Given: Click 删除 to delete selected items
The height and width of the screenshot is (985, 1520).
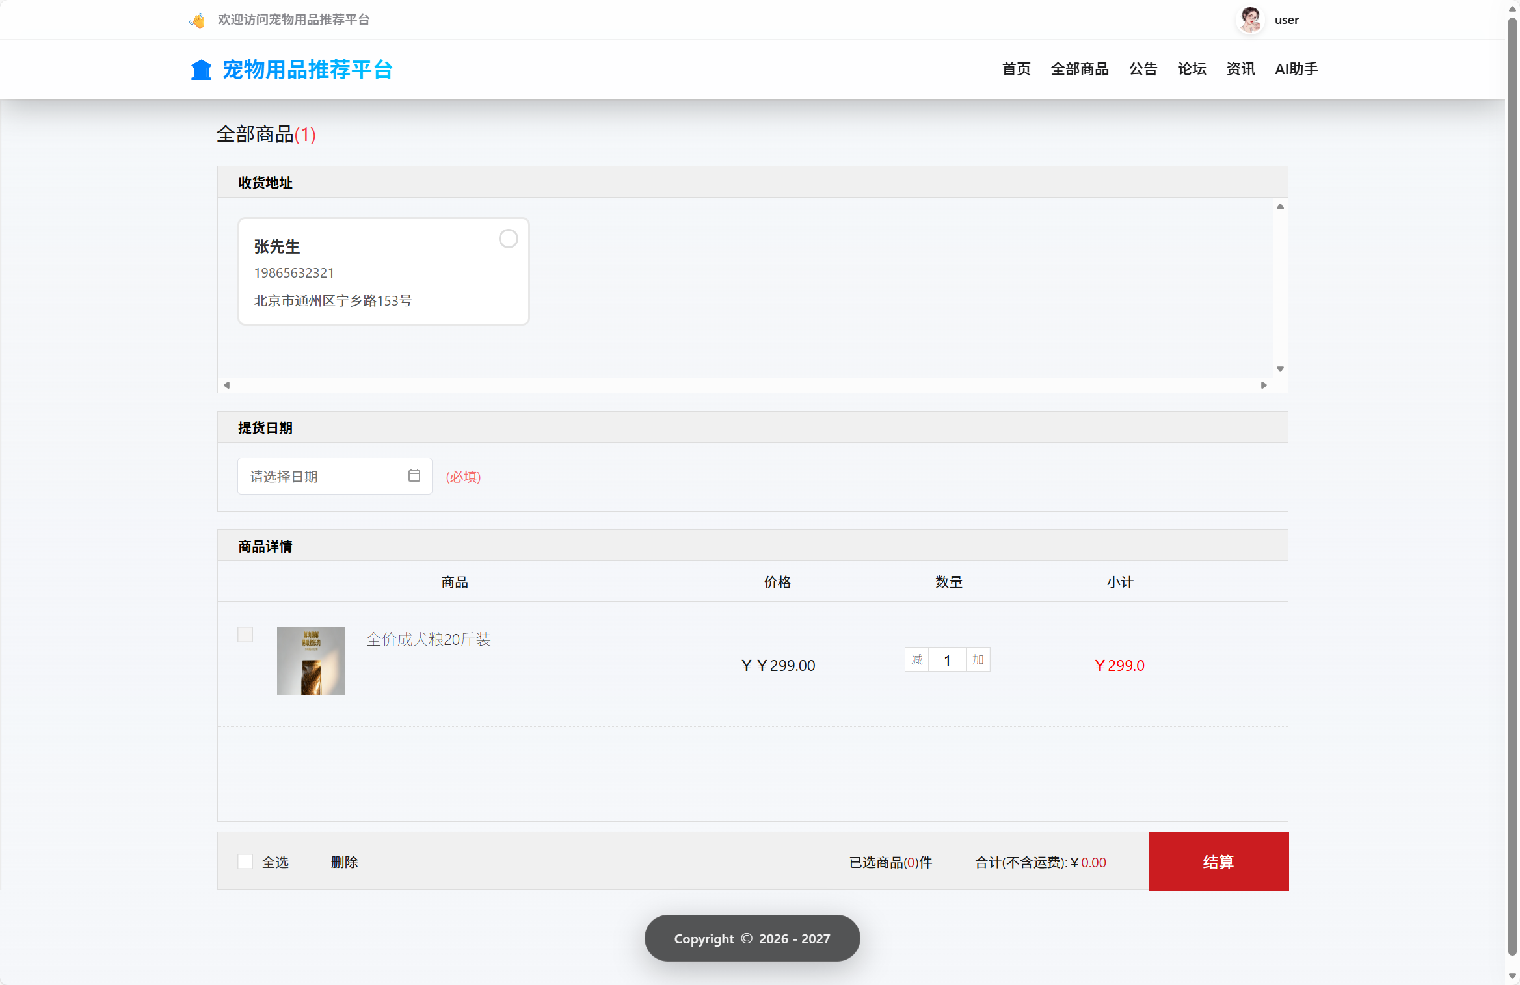Looking at the screenshot, I should tap(345, 862).
